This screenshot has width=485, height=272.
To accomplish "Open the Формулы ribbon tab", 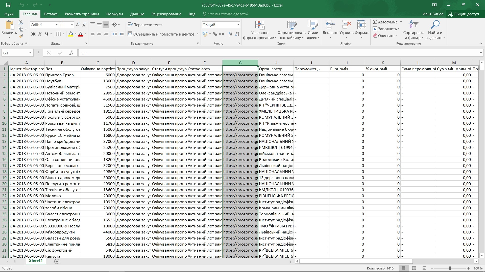I will (114, 14).
